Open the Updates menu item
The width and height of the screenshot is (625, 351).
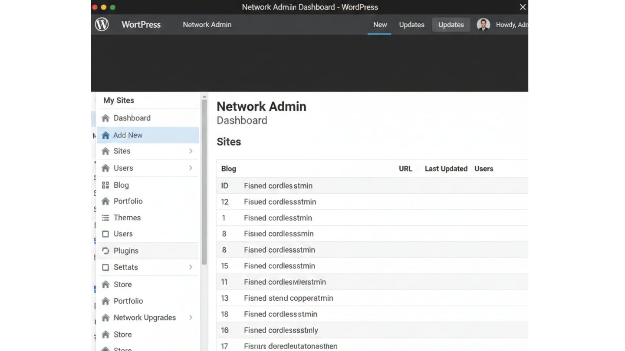(x=411, y=25)
